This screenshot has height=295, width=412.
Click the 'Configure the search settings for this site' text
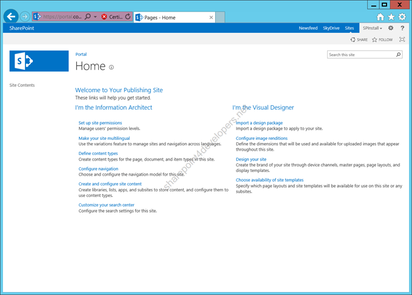tap(118, 211)
